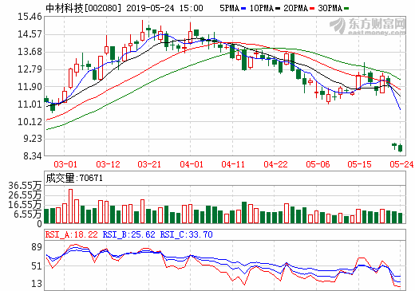Click the 03-12 date label

click(x=108, y=164)
